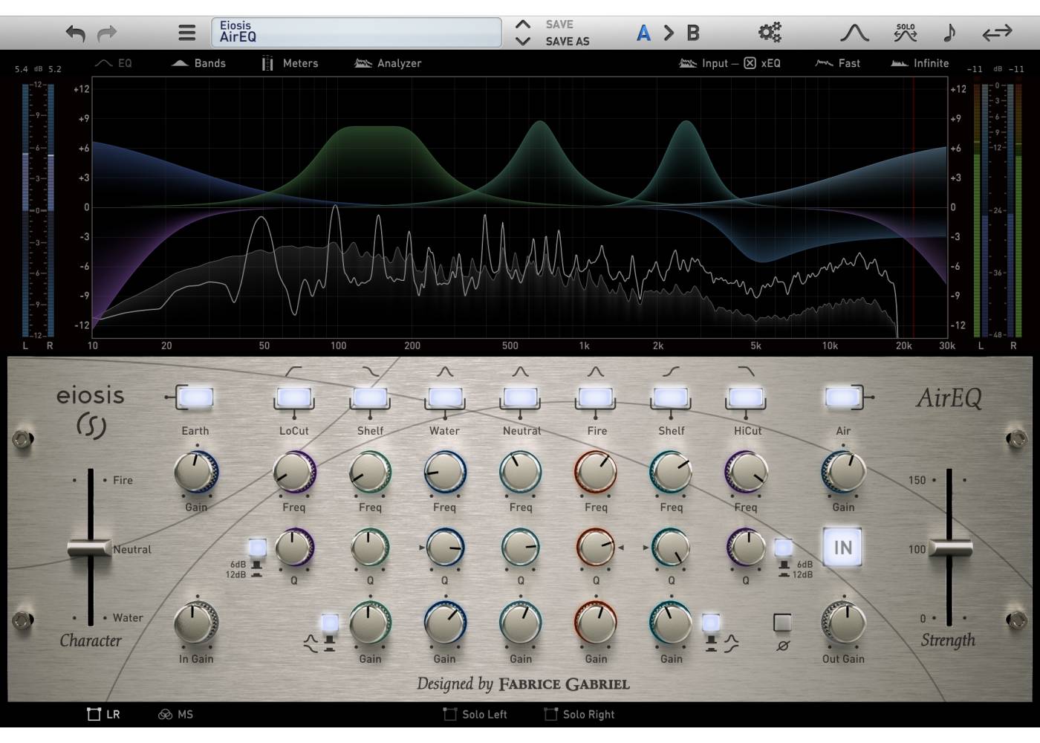The image size is (1040, 743).
Task: Click the undo arrow icon
Action: [x=75, y=33]
